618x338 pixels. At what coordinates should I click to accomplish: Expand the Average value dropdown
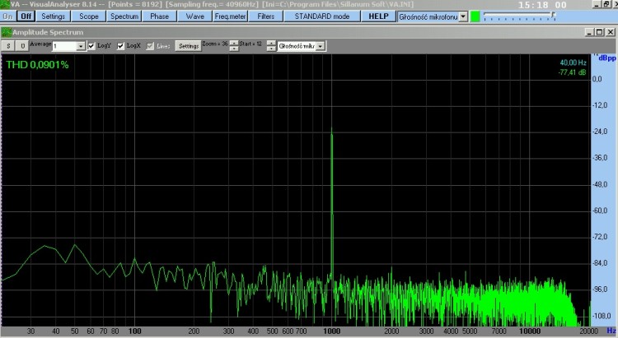pyautogui.click(x=81, y=46)
